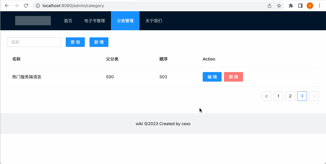
Task: Click 删除 for 热门服务端语言
Action: tap(233, 77)
